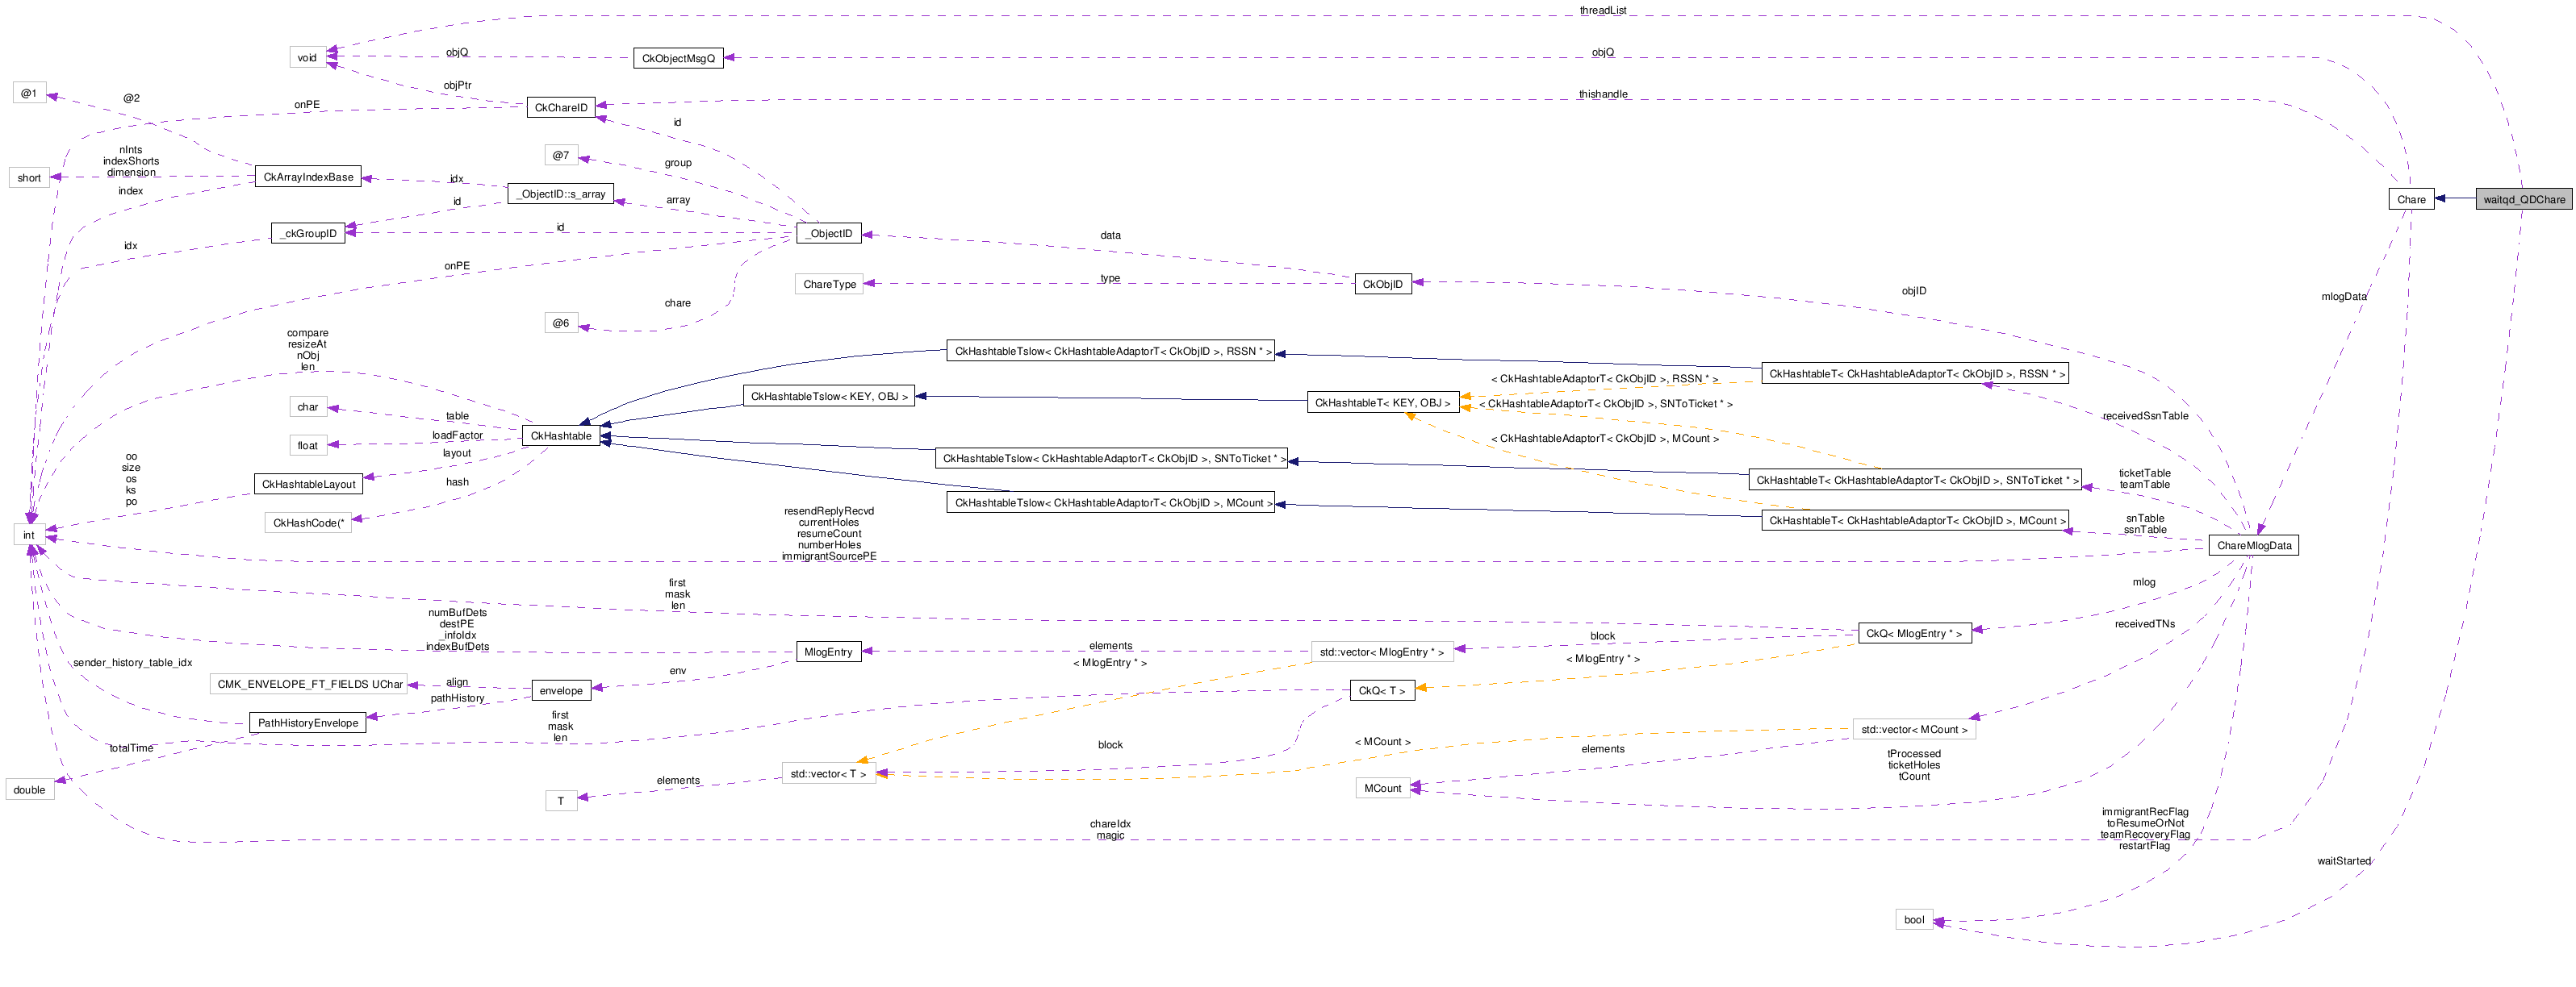Viewport: 2576px width, 987px height.
Task: Click the _ObjectID::s_array node
Action: pos(560,194)
